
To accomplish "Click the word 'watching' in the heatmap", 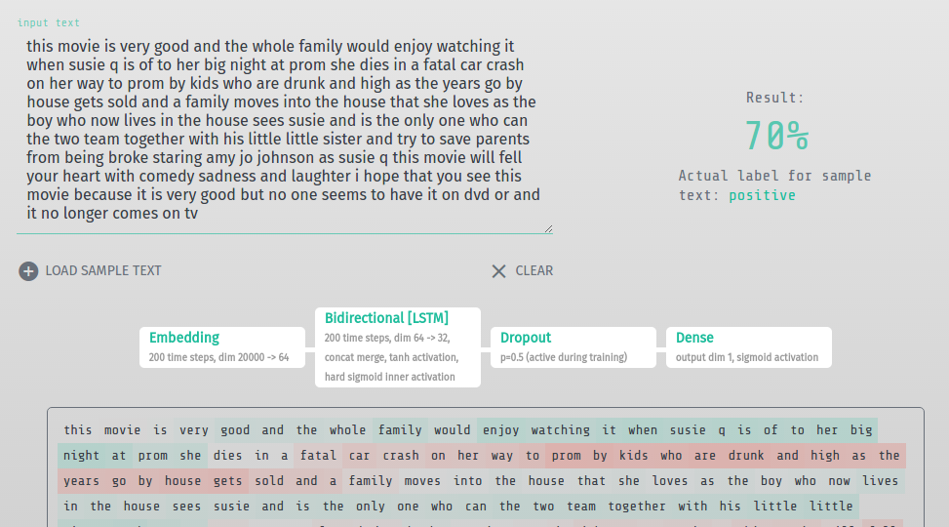I will coord(561,430).
